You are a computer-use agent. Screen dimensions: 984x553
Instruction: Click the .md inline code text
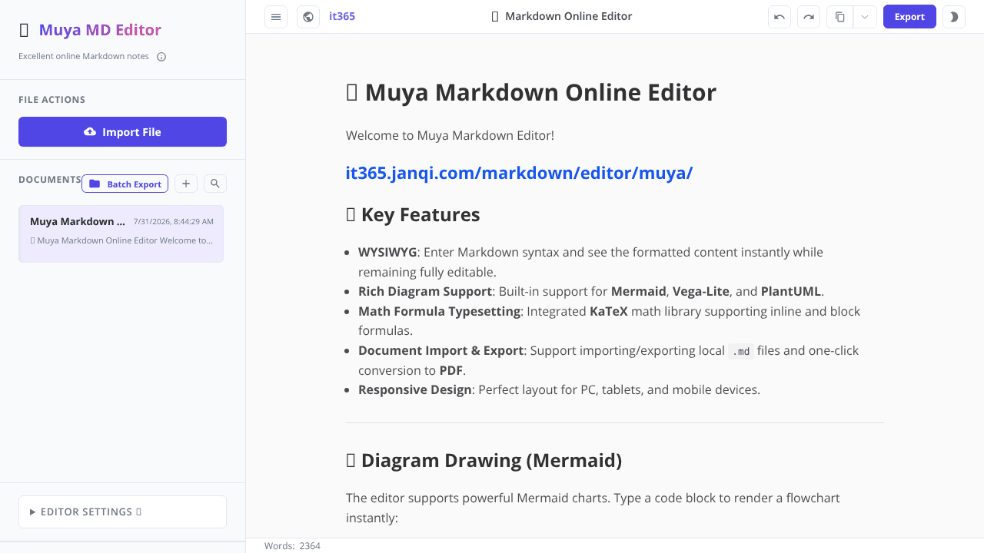[741, 351]
